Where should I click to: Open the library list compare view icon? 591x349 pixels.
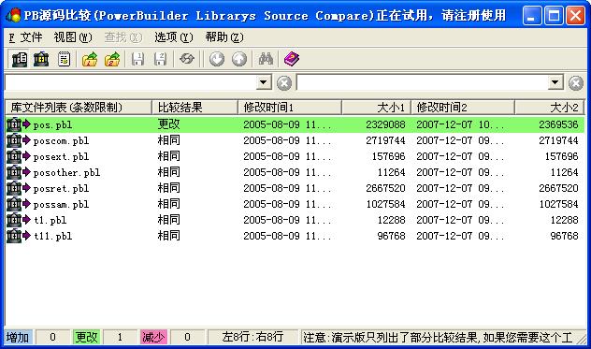tap(19, 59)
